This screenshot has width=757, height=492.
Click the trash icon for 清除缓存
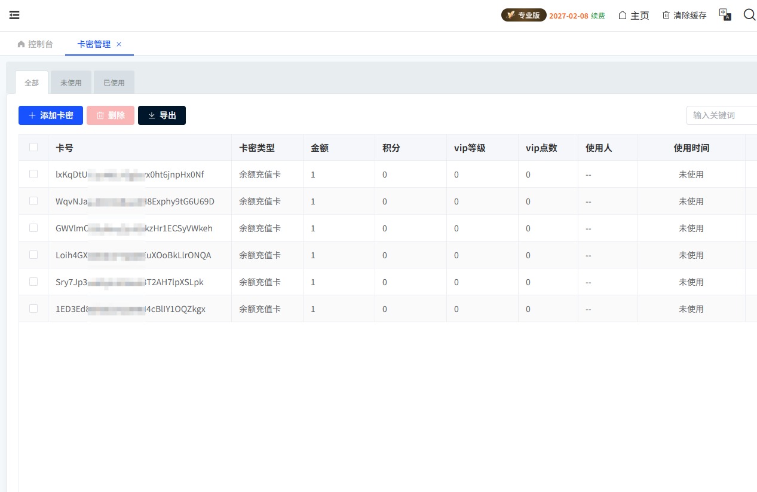(666, 16)
